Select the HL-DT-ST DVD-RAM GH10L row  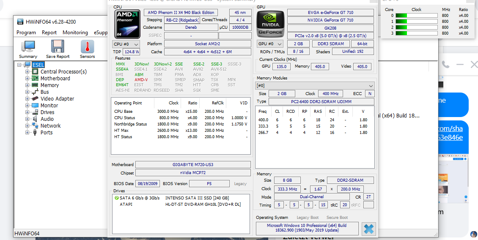pyautogui.click(x=181, y=205)
